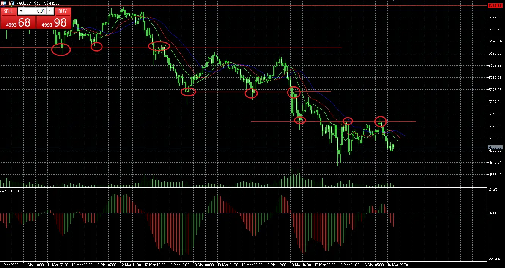The width and height of the screenshot is (505, 268).
Task: Click the 13 Mar 16:30 time axis label
Action: [x=300, y=265]
